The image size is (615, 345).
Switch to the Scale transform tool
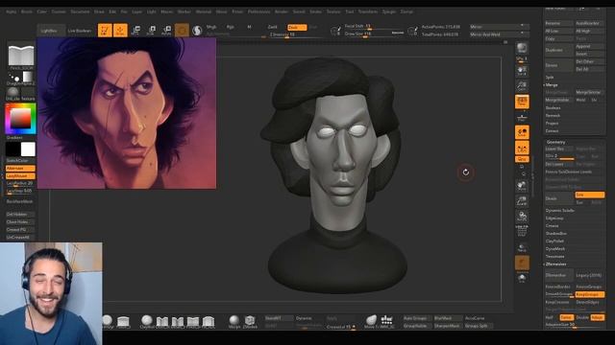[152, 30]
